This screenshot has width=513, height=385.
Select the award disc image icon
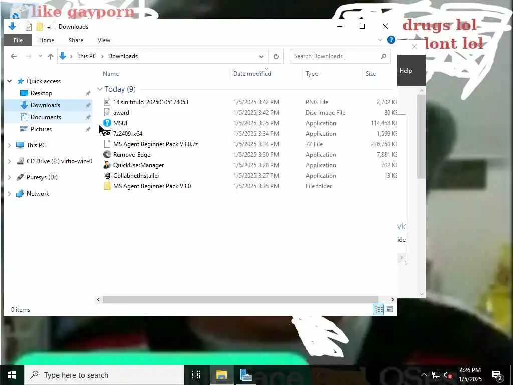[x=107, y=113]
